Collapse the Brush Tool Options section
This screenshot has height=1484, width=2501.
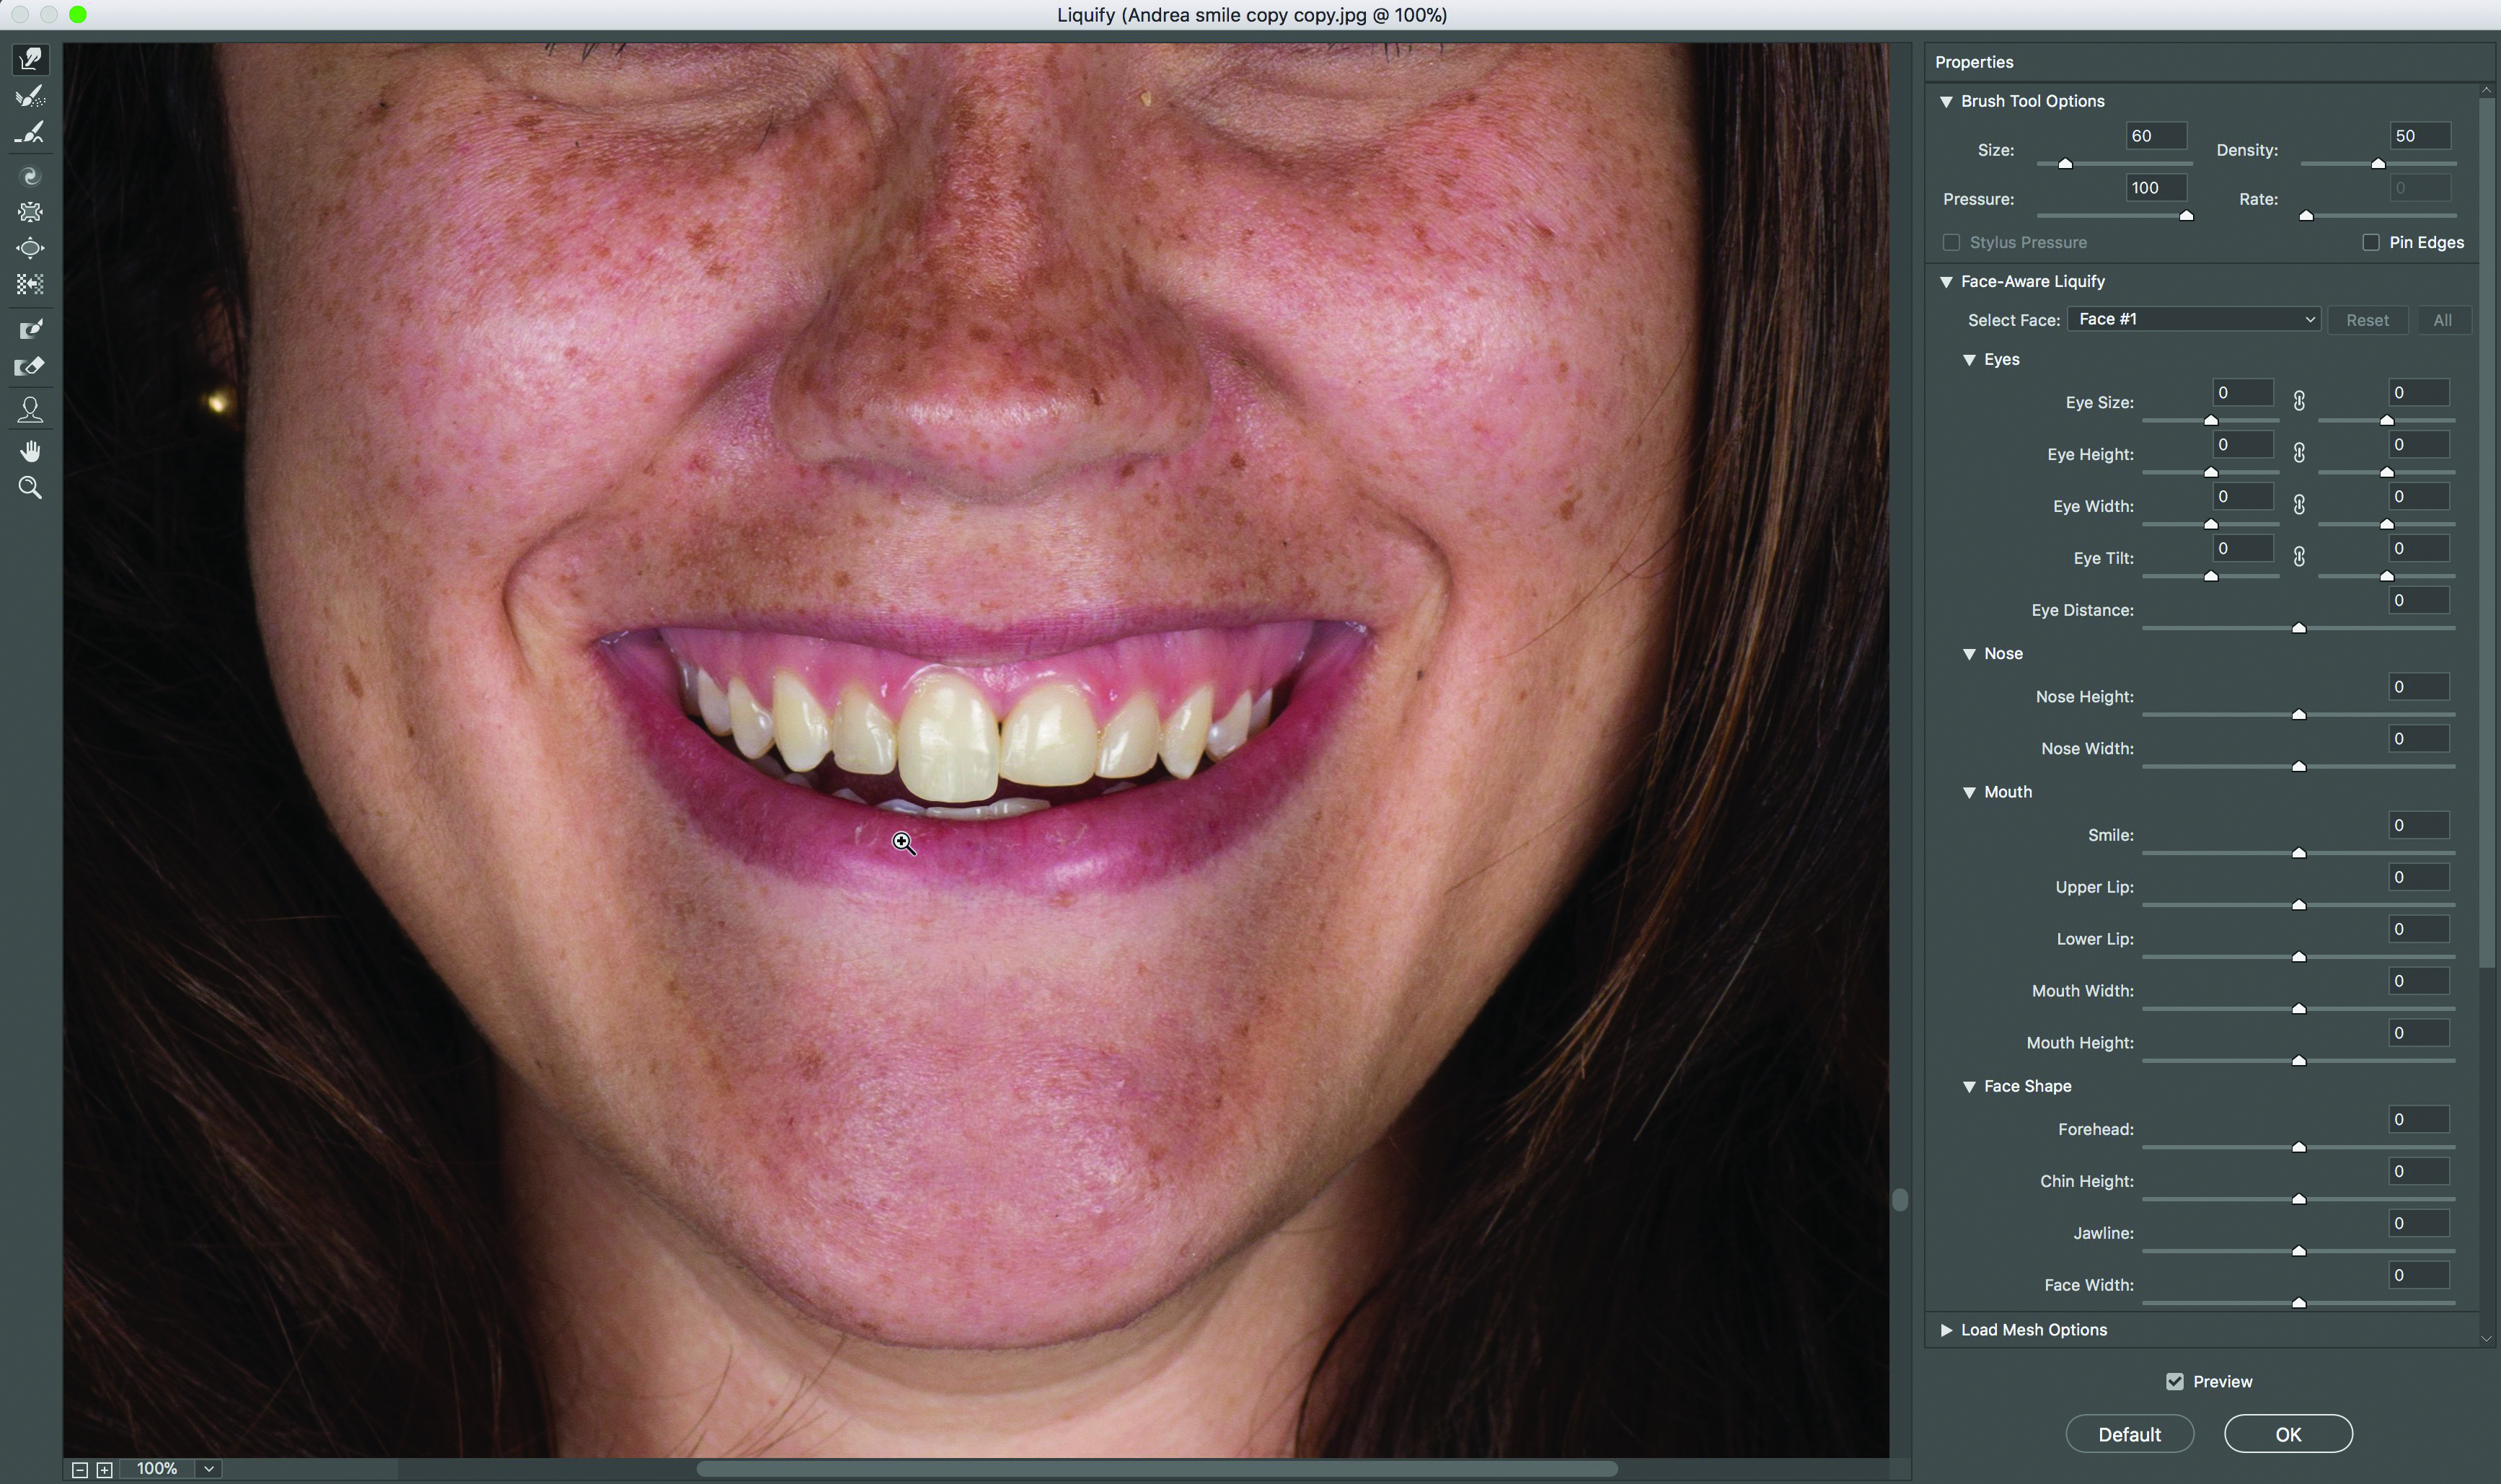1946,101
